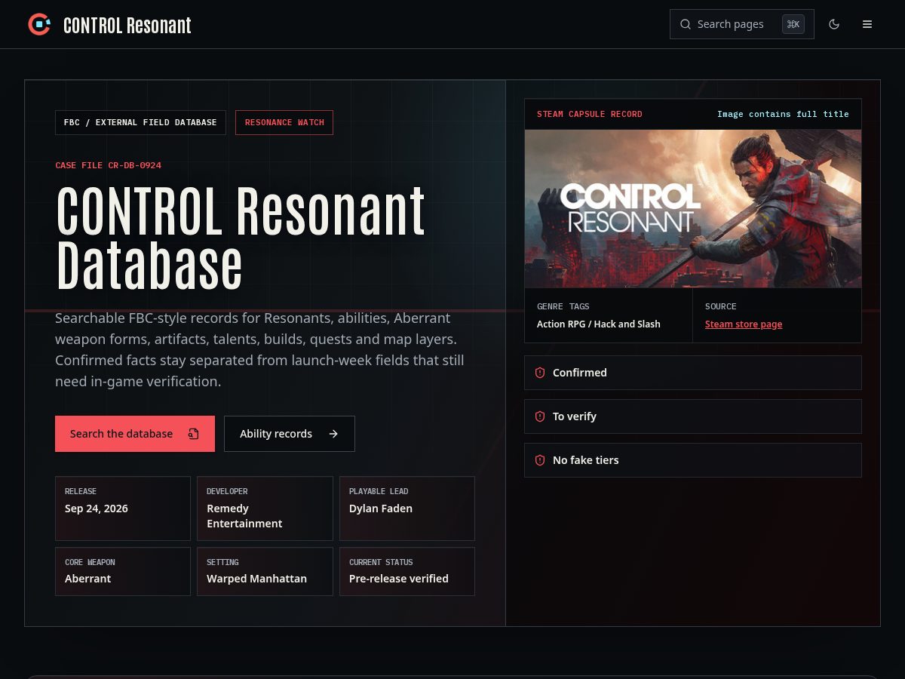Click the No fake tiers row
This screenshot has width=905, height=679.
pos(693,460)
